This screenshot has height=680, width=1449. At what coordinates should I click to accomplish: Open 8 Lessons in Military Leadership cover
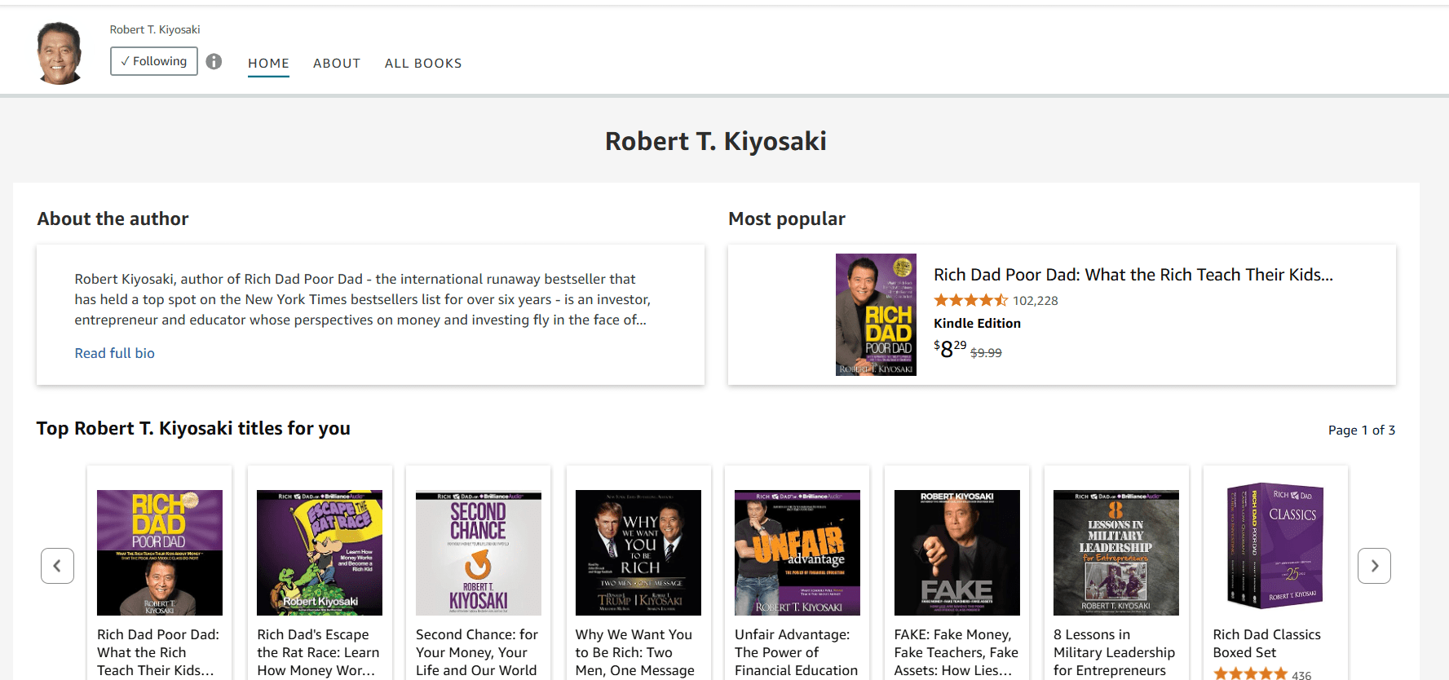click(1116, 553)
